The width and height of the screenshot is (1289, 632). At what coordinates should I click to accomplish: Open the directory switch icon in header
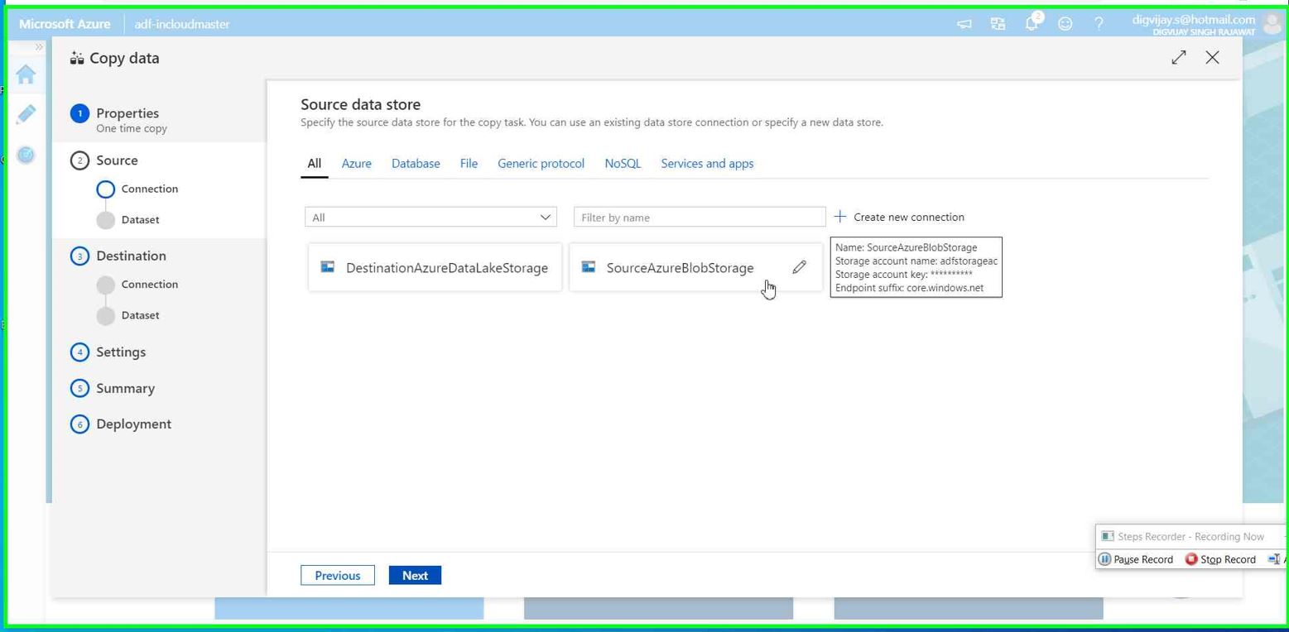pyautogui.click(x=998, y=24)
